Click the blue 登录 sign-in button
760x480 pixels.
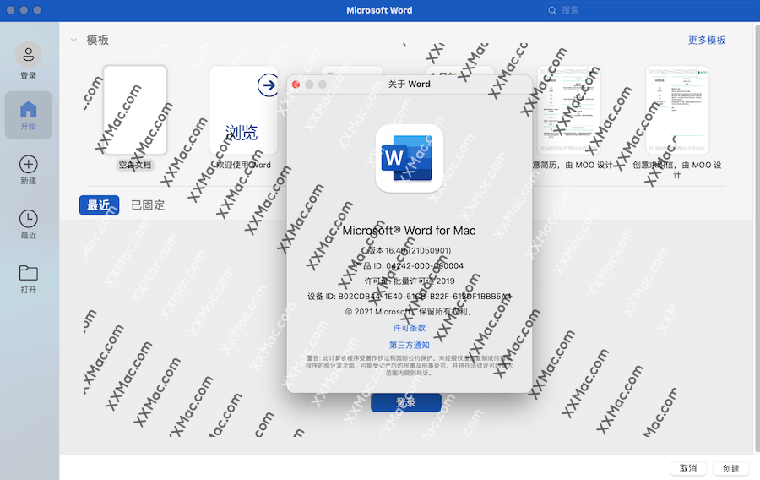click(405, 402)
